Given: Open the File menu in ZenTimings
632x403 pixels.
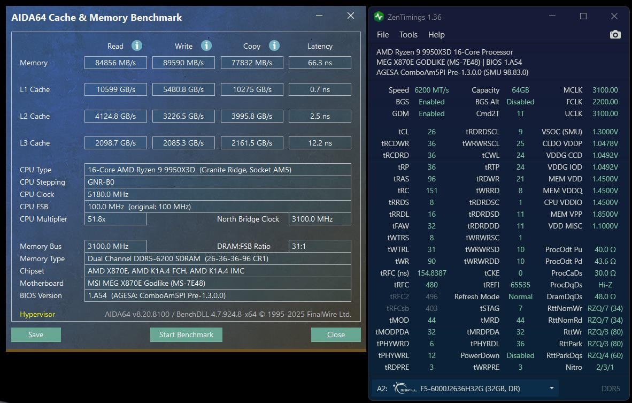Looking at the screenshot, I should pyautogui.click(x=383, y=35).
